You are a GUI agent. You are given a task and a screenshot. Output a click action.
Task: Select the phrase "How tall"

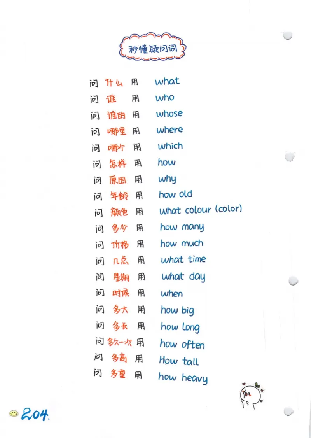coord(179,361)
